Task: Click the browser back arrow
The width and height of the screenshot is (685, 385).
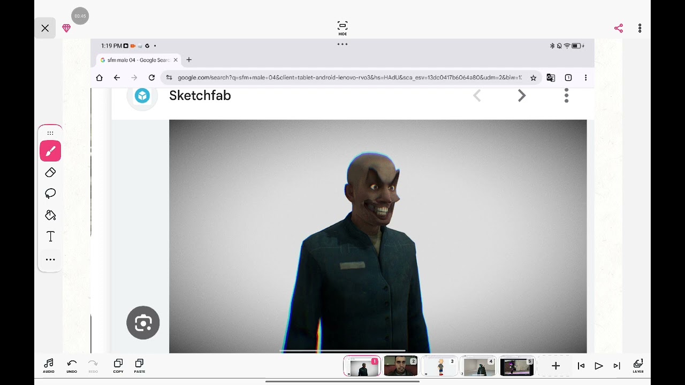Action: click(x=117, y=78)
